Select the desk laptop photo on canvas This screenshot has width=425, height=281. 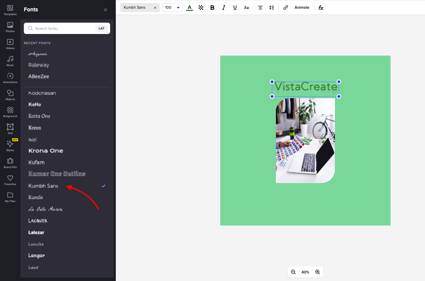pyautogui.click(x=305, y=140)
